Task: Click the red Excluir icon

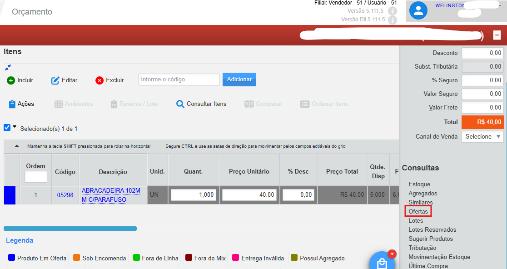Action: pos(99,80)
